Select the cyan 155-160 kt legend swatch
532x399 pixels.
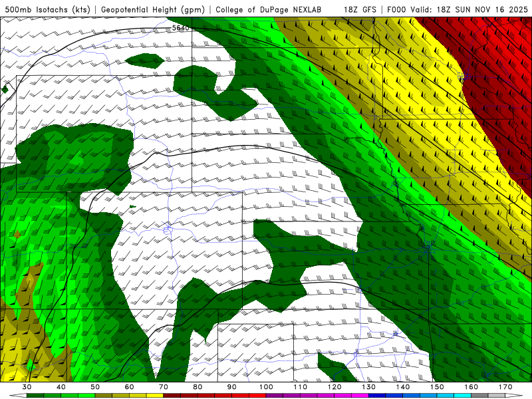pyautogui.click(x=463, y=396)
